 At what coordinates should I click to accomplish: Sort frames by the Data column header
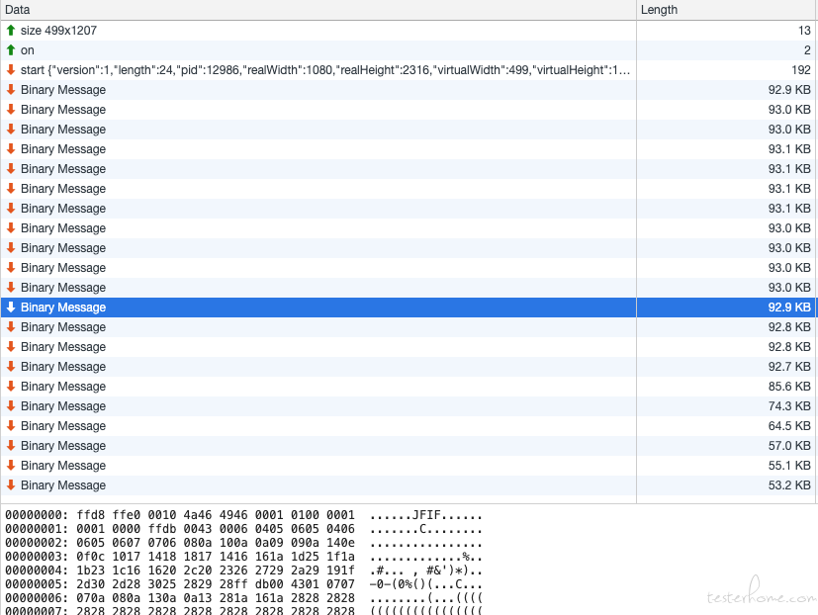point(318,10)
